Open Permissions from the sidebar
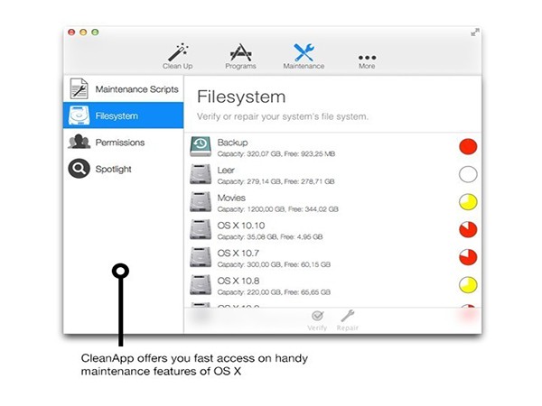 click(120, 143)
